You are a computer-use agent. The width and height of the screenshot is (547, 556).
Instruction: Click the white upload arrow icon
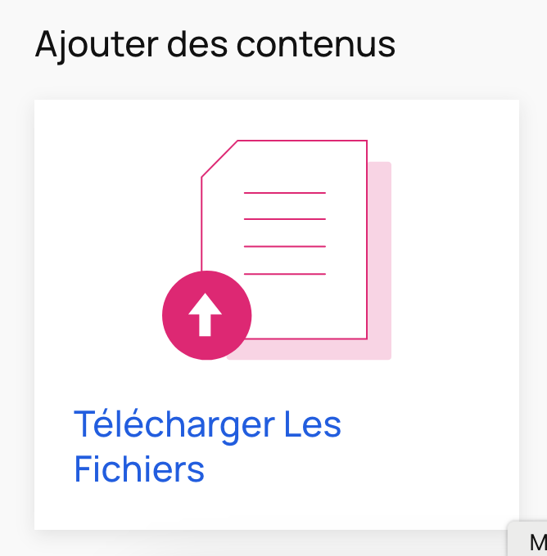(205, 315)
